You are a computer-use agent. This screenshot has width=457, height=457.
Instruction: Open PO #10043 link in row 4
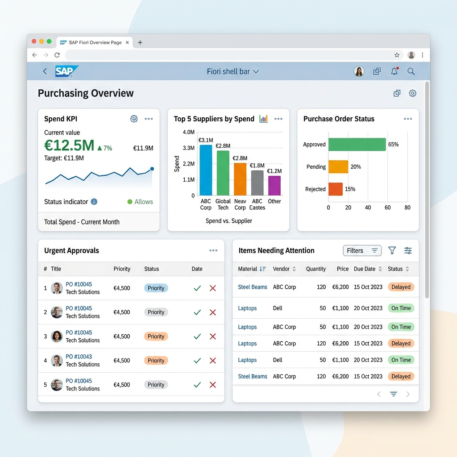pyautogui.click(x=79, y=357)
